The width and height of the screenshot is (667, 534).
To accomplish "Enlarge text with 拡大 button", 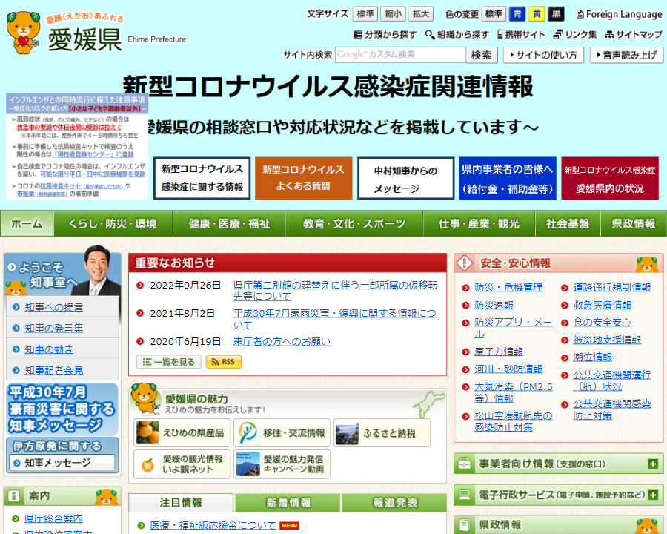I will click(x=421, y=14).
